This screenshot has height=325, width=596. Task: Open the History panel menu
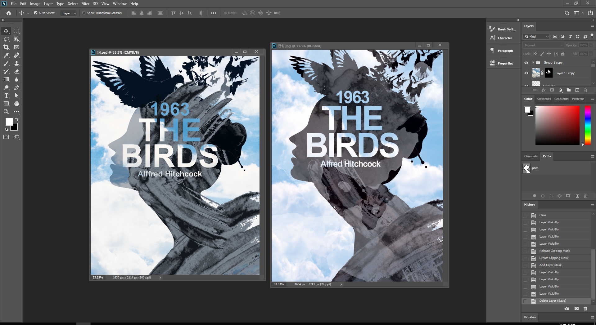pyautogui.click(x=592, y=205)
